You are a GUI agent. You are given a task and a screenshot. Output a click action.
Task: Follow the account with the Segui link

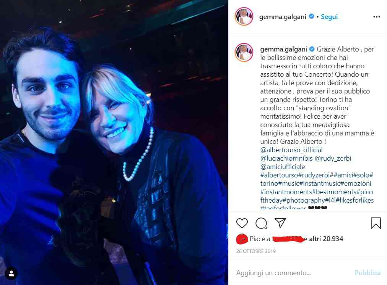[x=329, y=17]
